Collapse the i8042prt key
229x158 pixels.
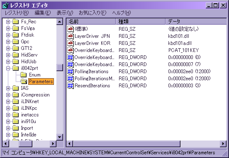(x=8, y=68)
